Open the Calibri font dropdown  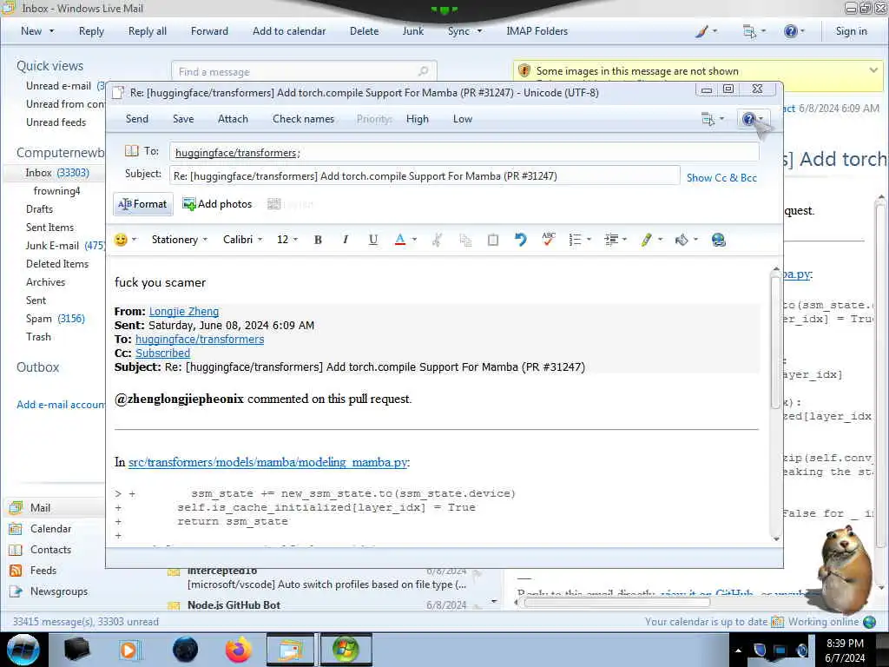tap(243, 240)
